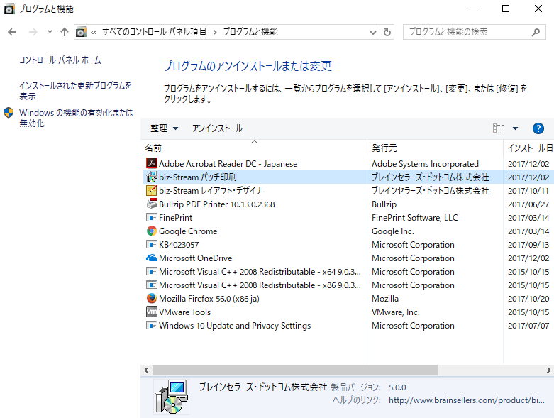554x418 pixels.
Task: Go back with the left arrow button
Action: click(x=12, y=32)
